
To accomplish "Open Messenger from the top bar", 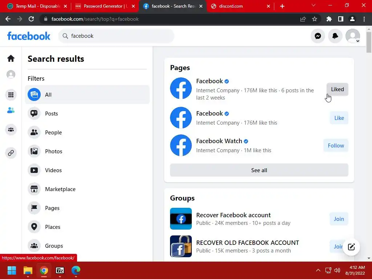I will coord(318,36).
